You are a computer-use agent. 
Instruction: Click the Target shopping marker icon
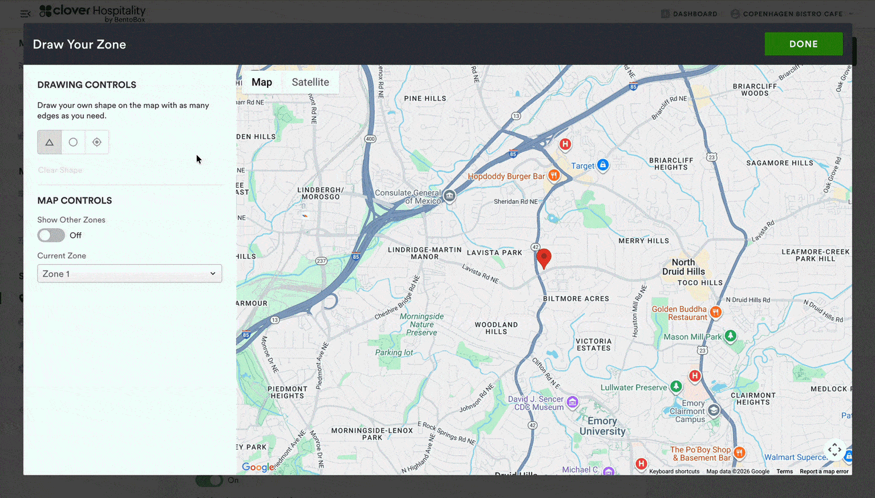click(602, 165)
